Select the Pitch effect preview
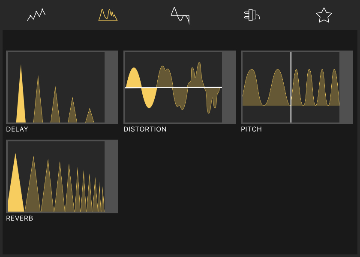Screen dimensions: 360x257 pyautogui.click(x=291, y=87)
